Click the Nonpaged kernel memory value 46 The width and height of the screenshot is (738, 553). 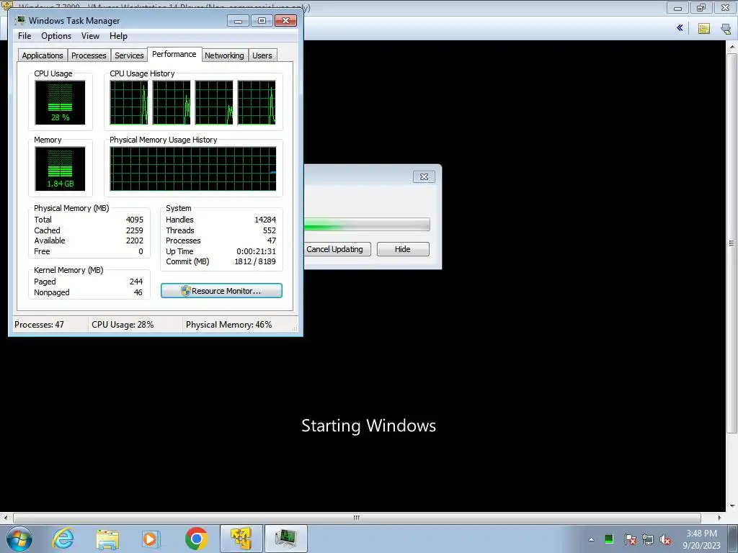click(x=138, y=292)
